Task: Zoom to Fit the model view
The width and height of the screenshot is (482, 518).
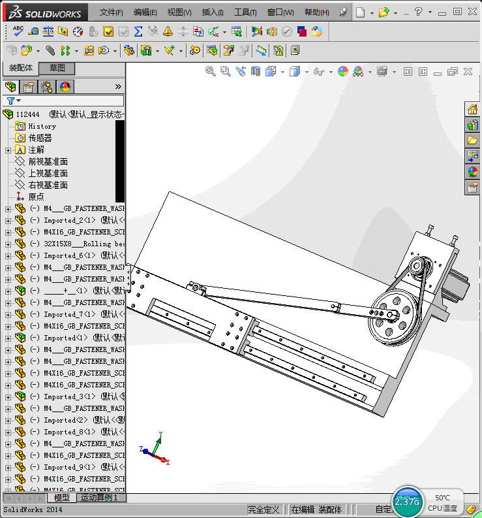Action: [210, 71]
